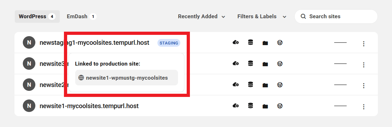Viewport: 392px width, 127px height.
Task: Open hosting settings cloud icon for newstaging1
Action: click(x=236, y=43)
